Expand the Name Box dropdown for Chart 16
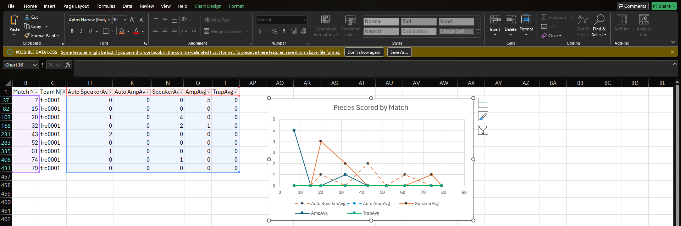Viewport: 681px width, 226px height. 34,65
